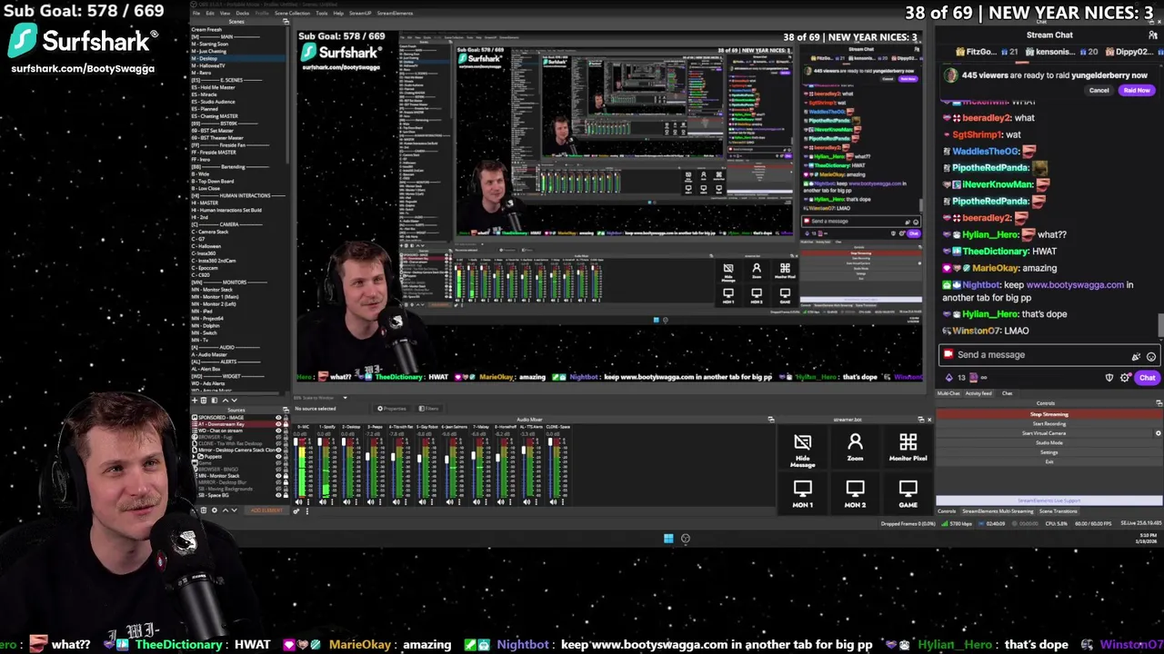Open emote picker in chat message box
This screenshot has height=654, width=1164.
(1151, 356)
